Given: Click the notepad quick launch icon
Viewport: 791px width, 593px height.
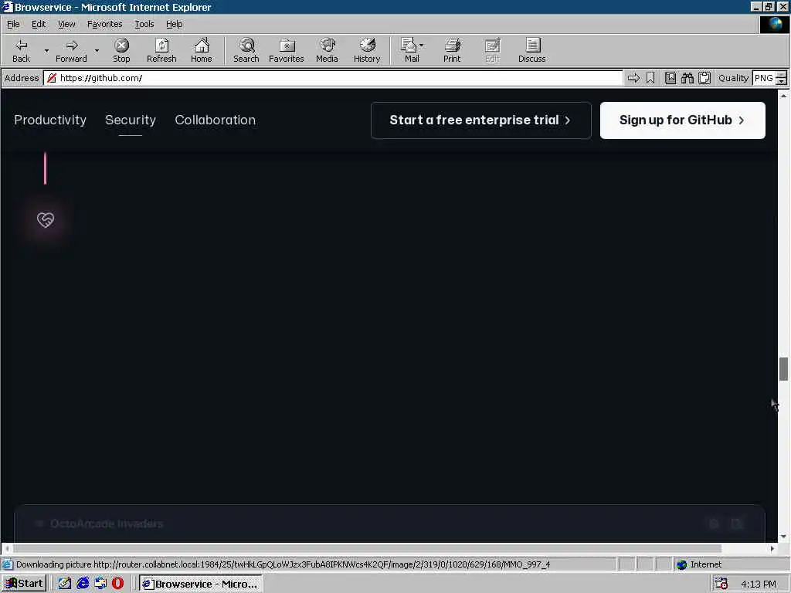Looking at the screenshot, I should click(x=65, y=584).
